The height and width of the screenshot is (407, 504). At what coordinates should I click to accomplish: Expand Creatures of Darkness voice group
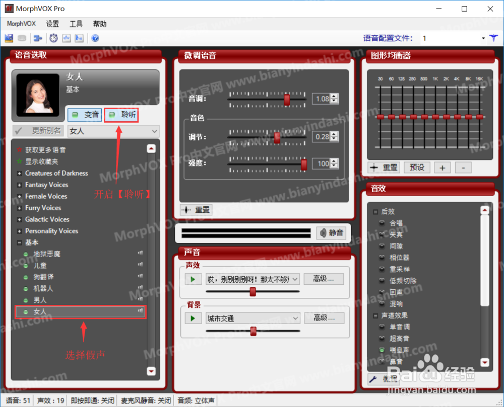coord(19,174)
